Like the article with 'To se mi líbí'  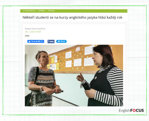coord(36,41)
